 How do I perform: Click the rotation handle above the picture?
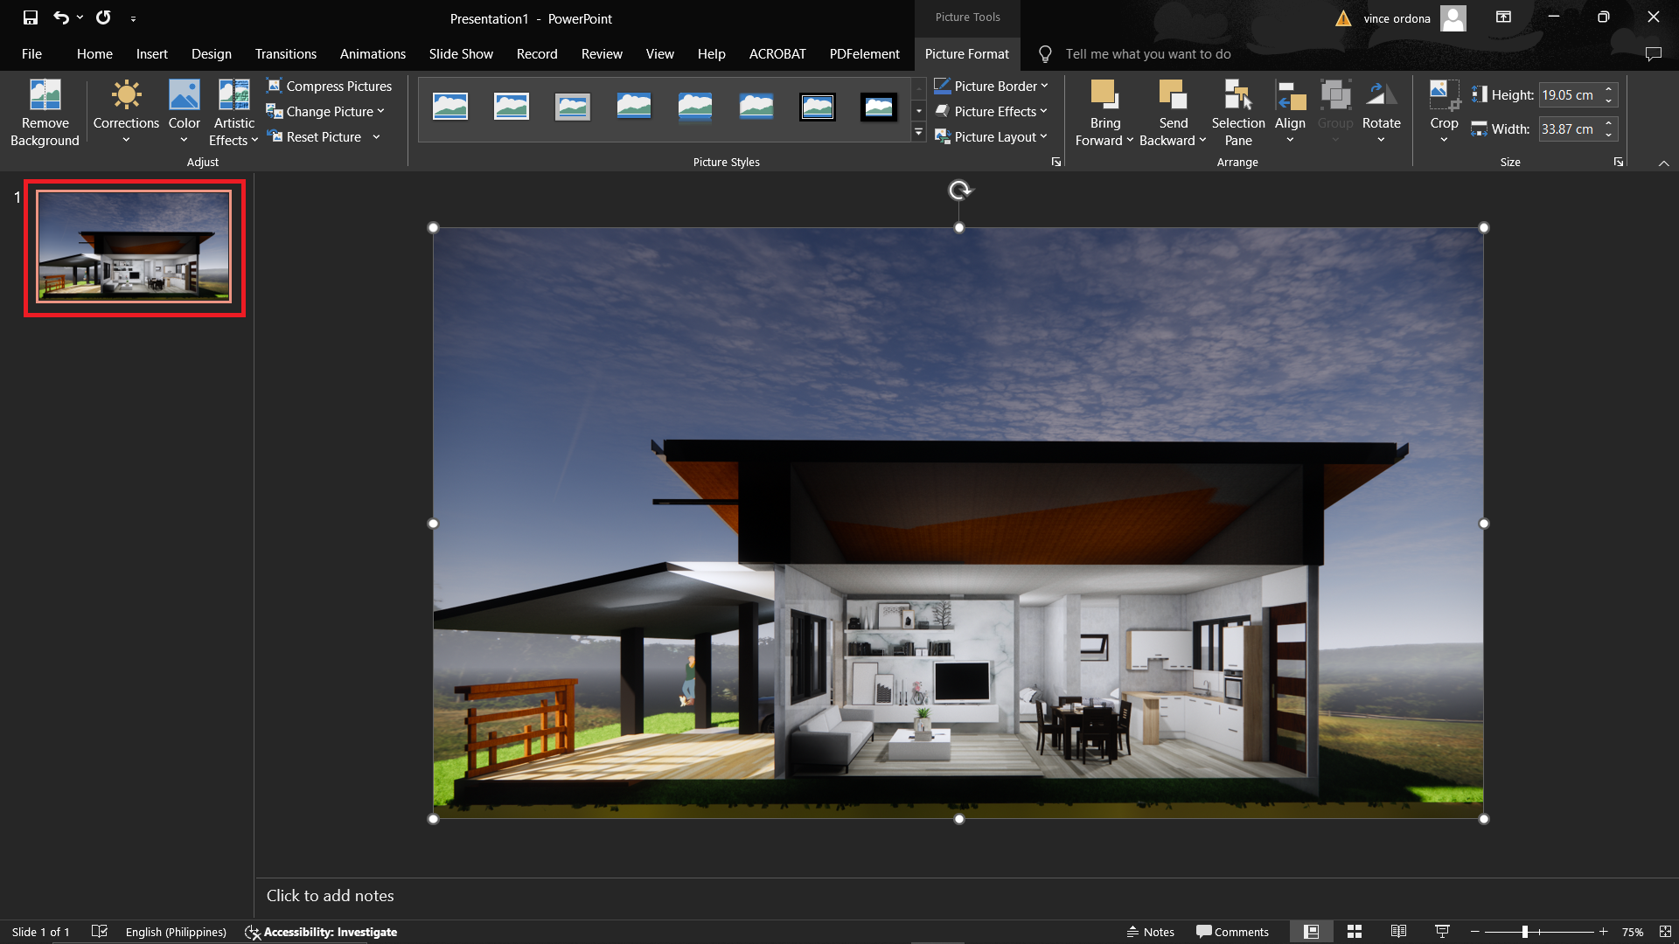click(x=959, y=190)
